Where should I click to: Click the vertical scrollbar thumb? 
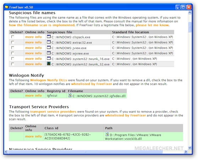click(190, 27)
